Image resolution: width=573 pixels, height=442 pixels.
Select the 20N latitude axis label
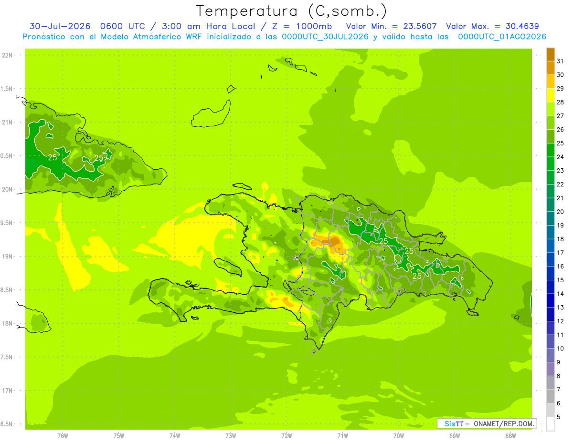(x=7, y=189)
